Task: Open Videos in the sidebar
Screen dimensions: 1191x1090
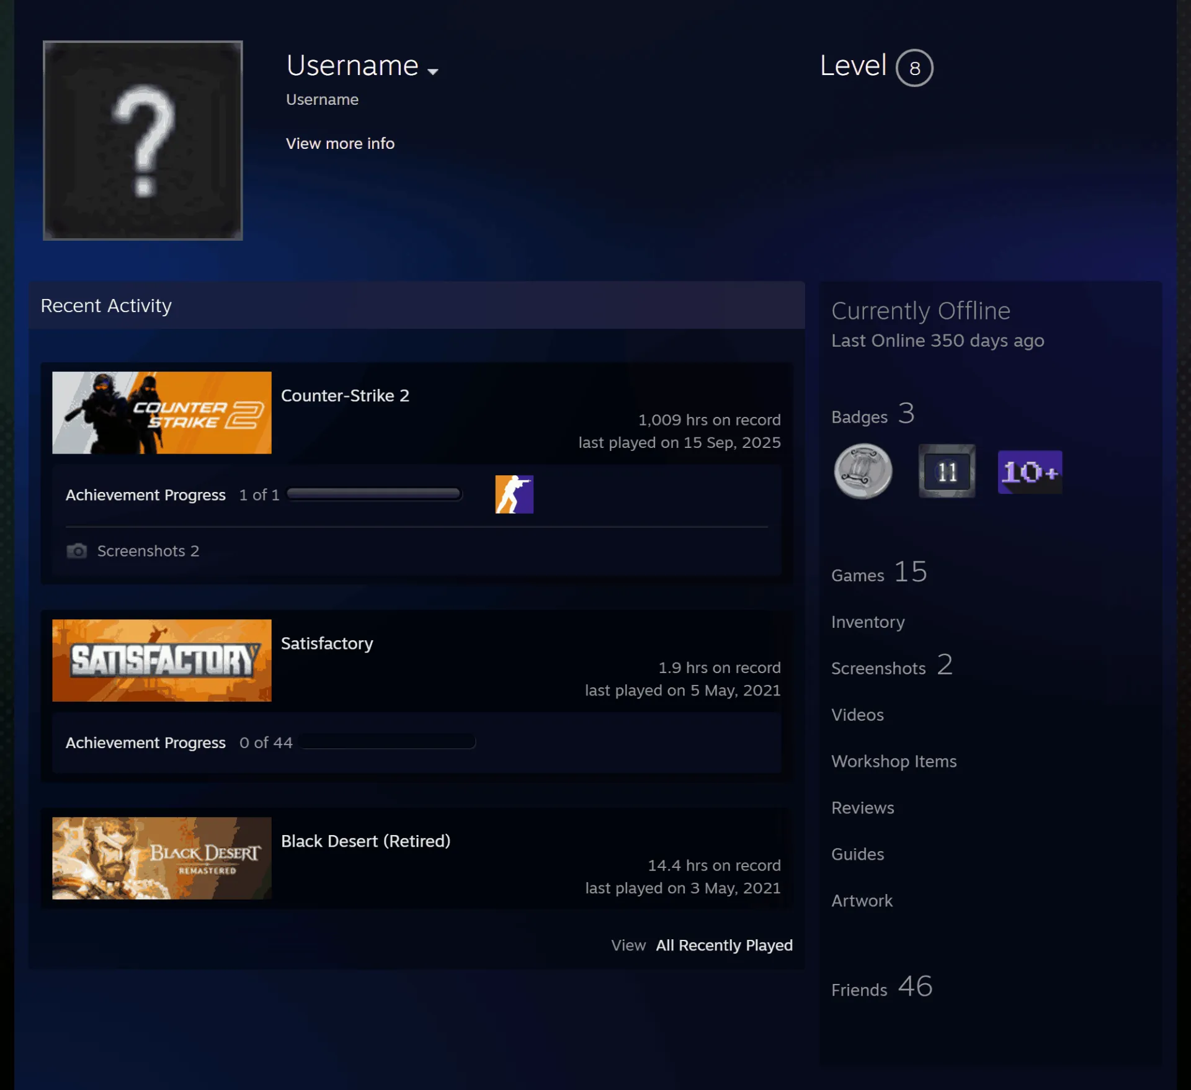Action: [857, 715]
